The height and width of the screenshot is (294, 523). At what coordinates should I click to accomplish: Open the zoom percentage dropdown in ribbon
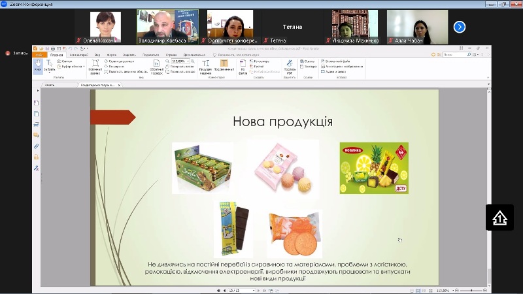point(188,61)
